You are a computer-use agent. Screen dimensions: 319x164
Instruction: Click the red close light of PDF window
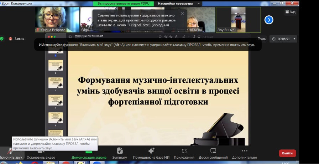click(49, 37)
